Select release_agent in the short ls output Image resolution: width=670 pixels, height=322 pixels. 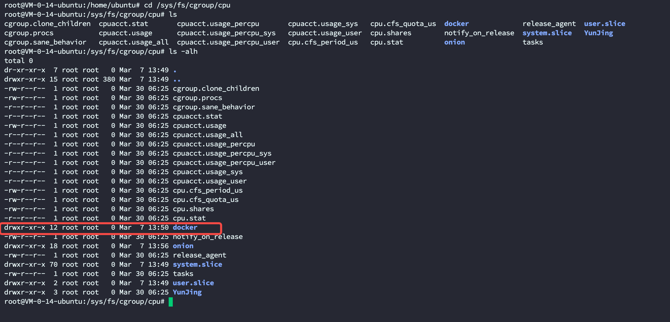pos(549,24)
